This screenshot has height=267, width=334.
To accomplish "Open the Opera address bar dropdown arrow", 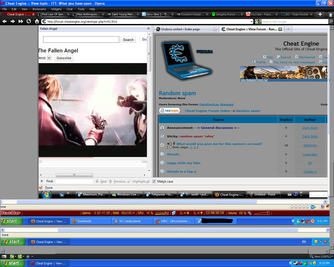I will pos(252,22).
